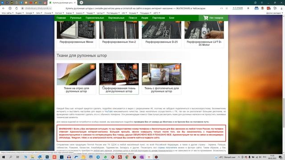
Task: Click the РУС language indicator in tray
Action: point(265,157)
